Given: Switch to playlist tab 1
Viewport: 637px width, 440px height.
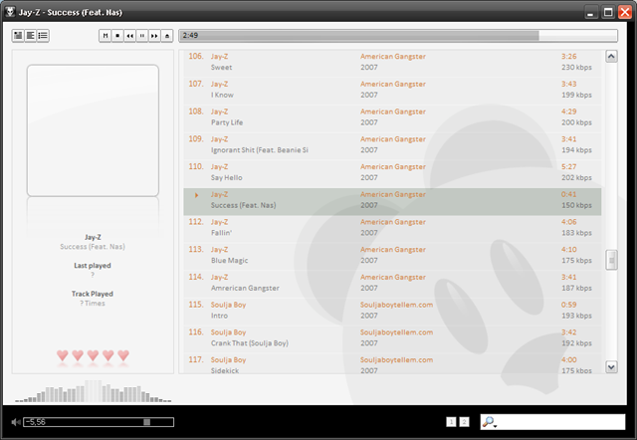Looking at the screenshot, I should [451, 422].
